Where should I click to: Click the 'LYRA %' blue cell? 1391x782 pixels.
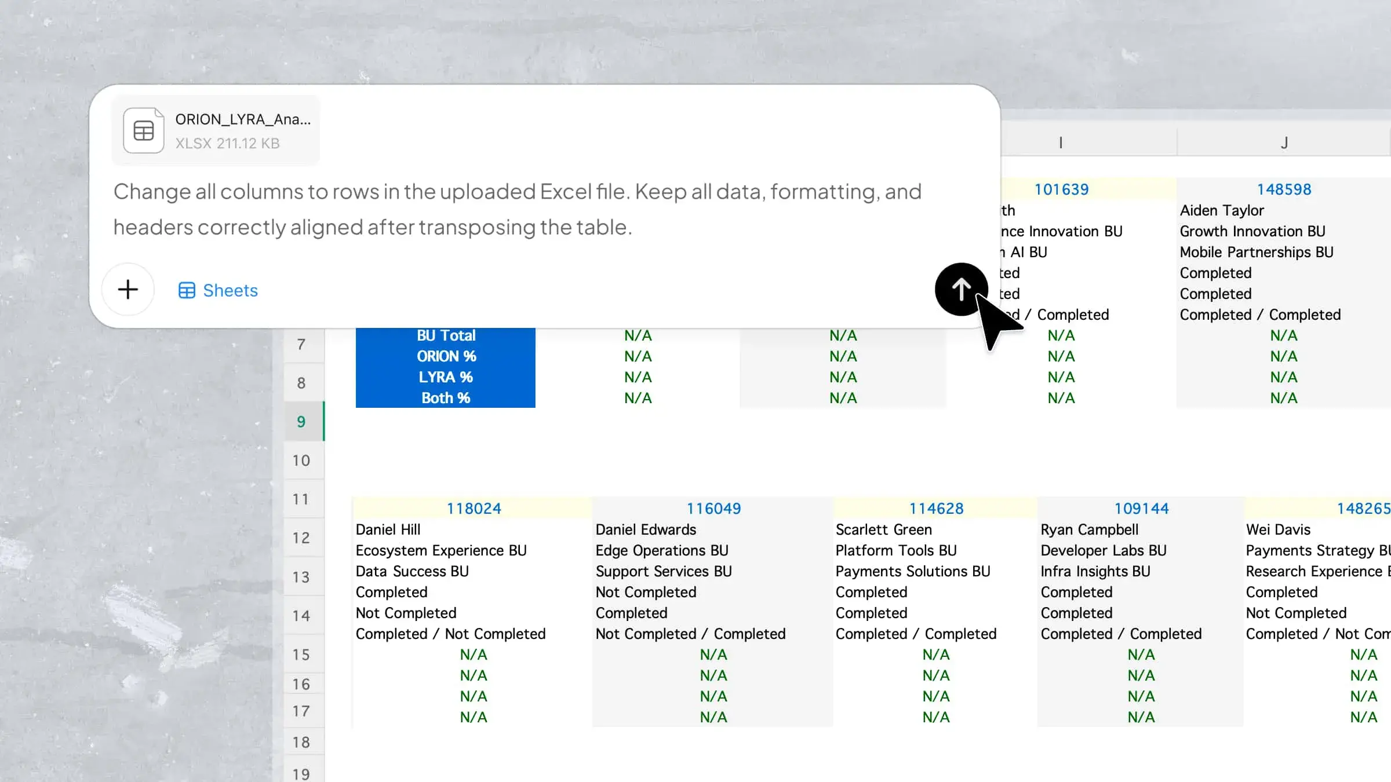click(446, 377)
